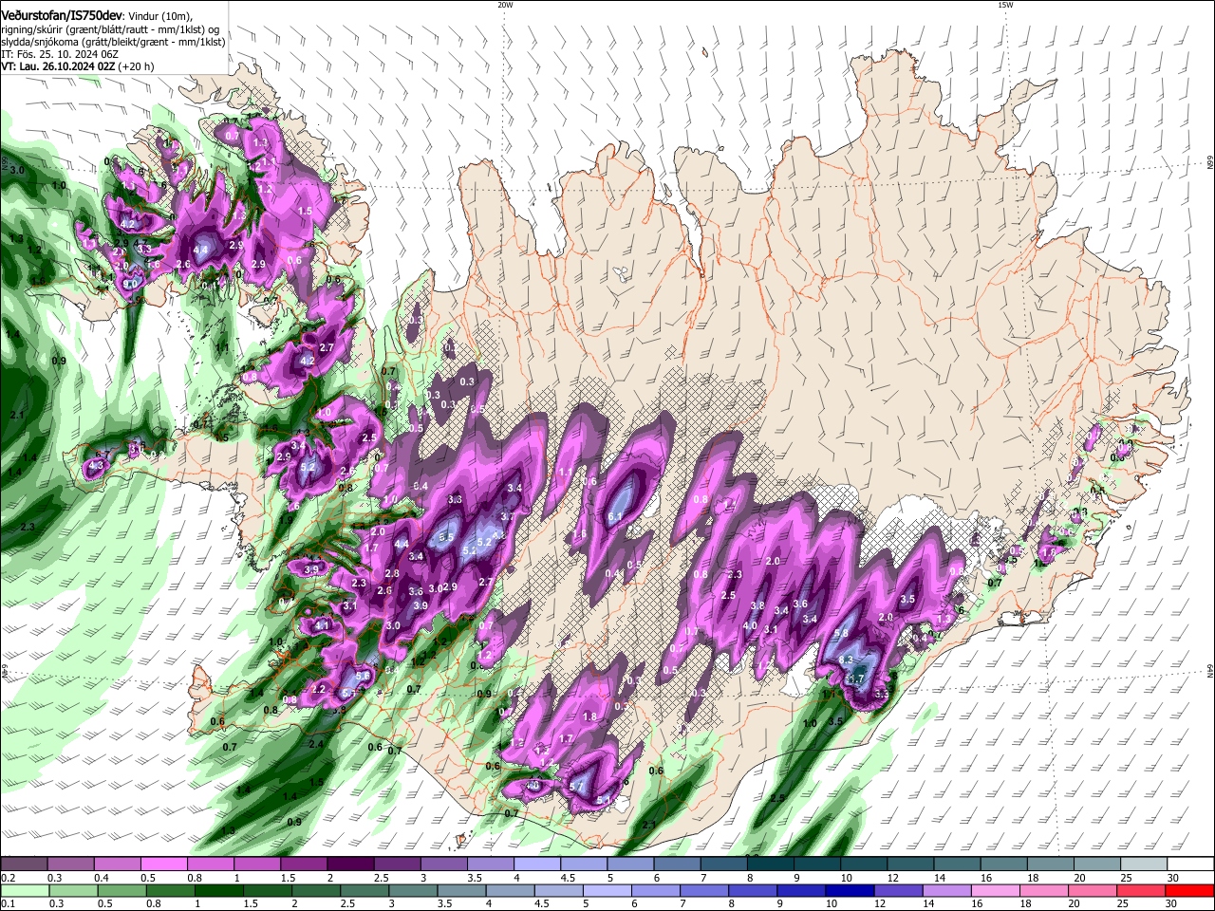The height and width of the screenshot is (911, 1215).
Task: Select the snow-scale swatch between 25 and 30
Action: (1144, 864)
